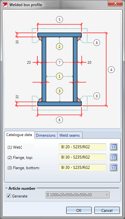Click the circled number 8 weld seam marker
Screen dimensions: 125x219
pyautogui.click(x=97, y=42)
